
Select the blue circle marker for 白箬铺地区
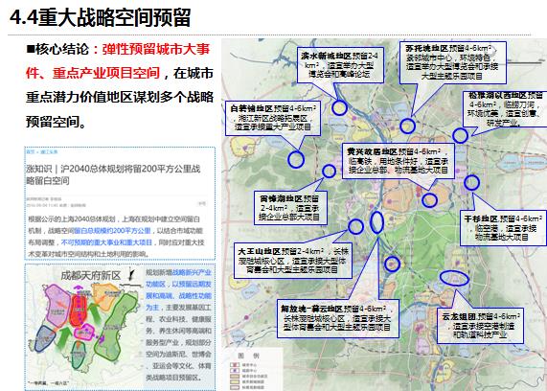[296, 159]
